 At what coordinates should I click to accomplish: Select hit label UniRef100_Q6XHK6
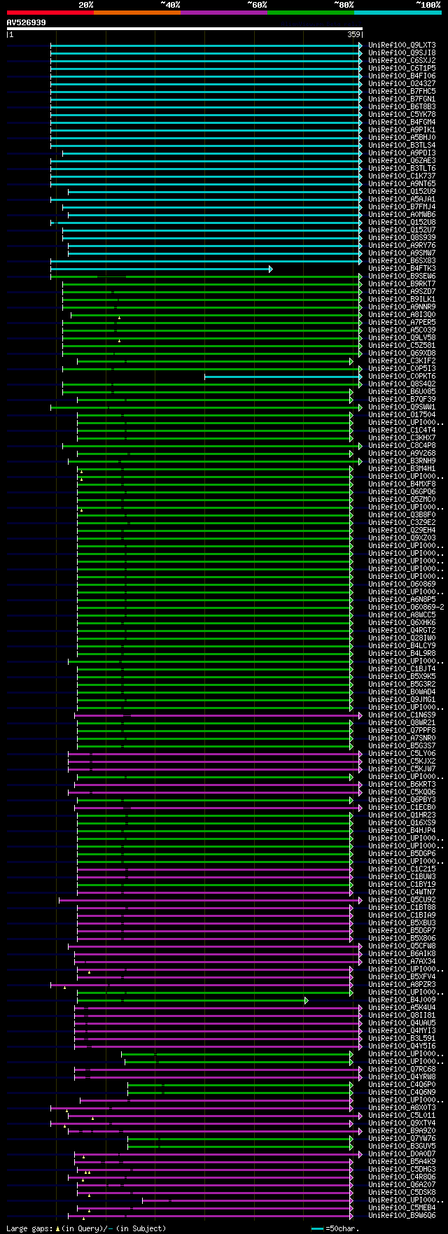[402, 623]
